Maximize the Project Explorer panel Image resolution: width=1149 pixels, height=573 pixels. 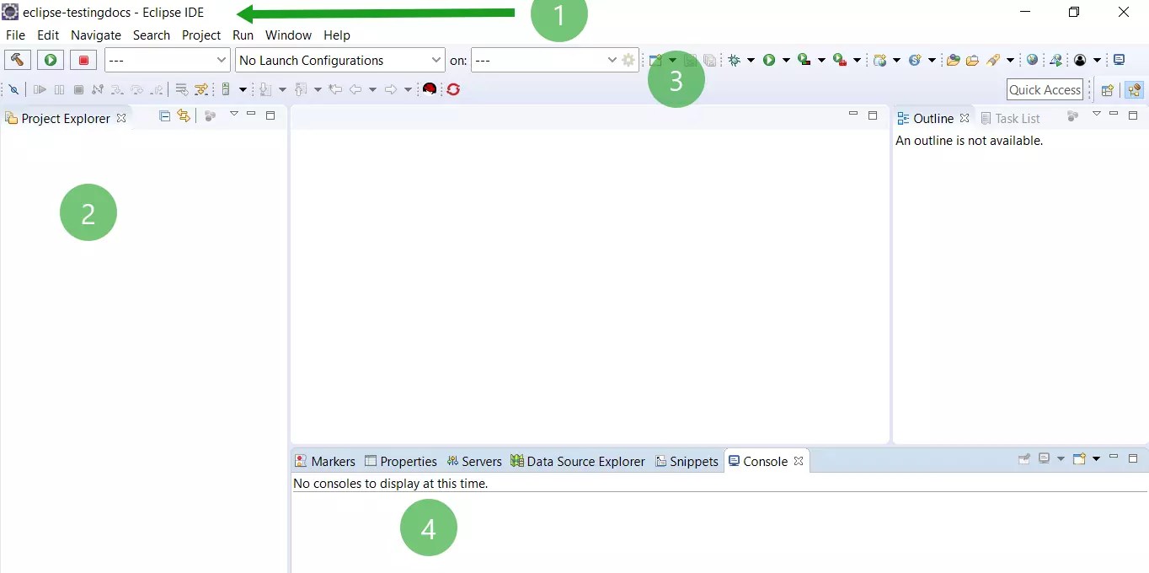tap(270, 115)
